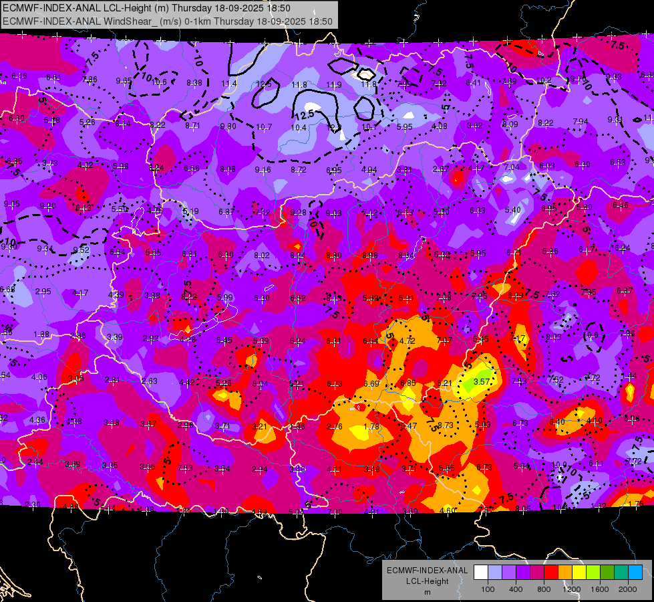Click the wind shear value 7.85
Screen dimensions: 654x602
[589, 292]
